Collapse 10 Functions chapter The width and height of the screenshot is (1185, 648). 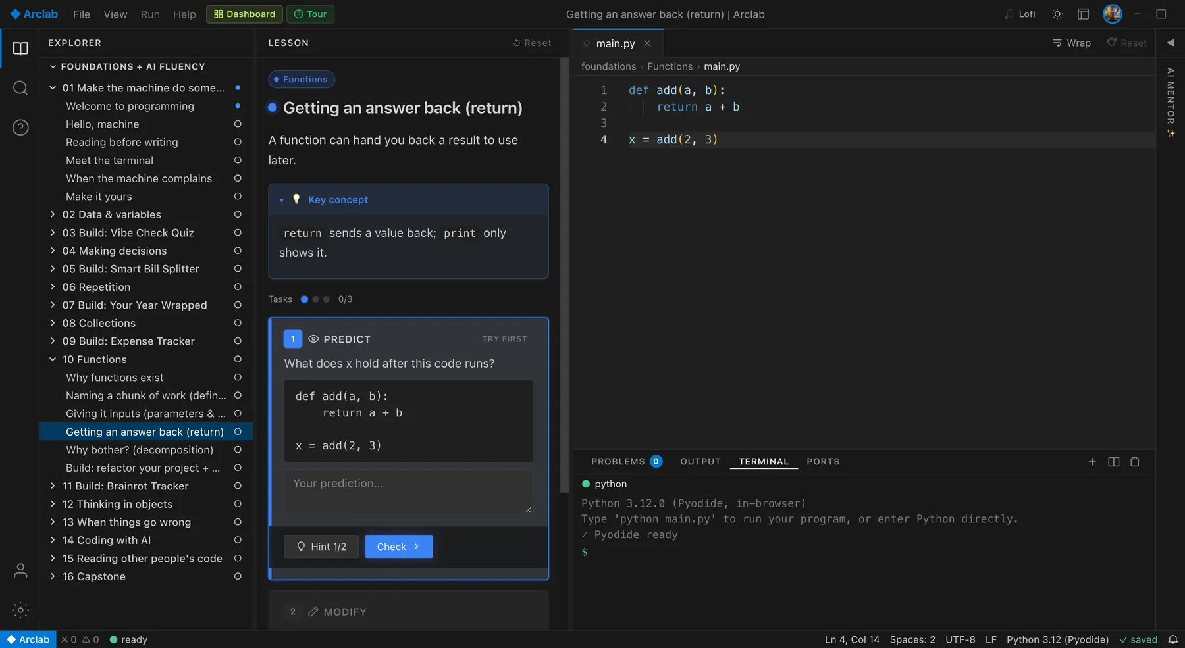pos(53,359)
